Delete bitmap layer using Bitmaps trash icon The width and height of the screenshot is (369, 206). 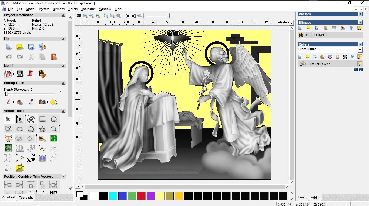(351, 28)
